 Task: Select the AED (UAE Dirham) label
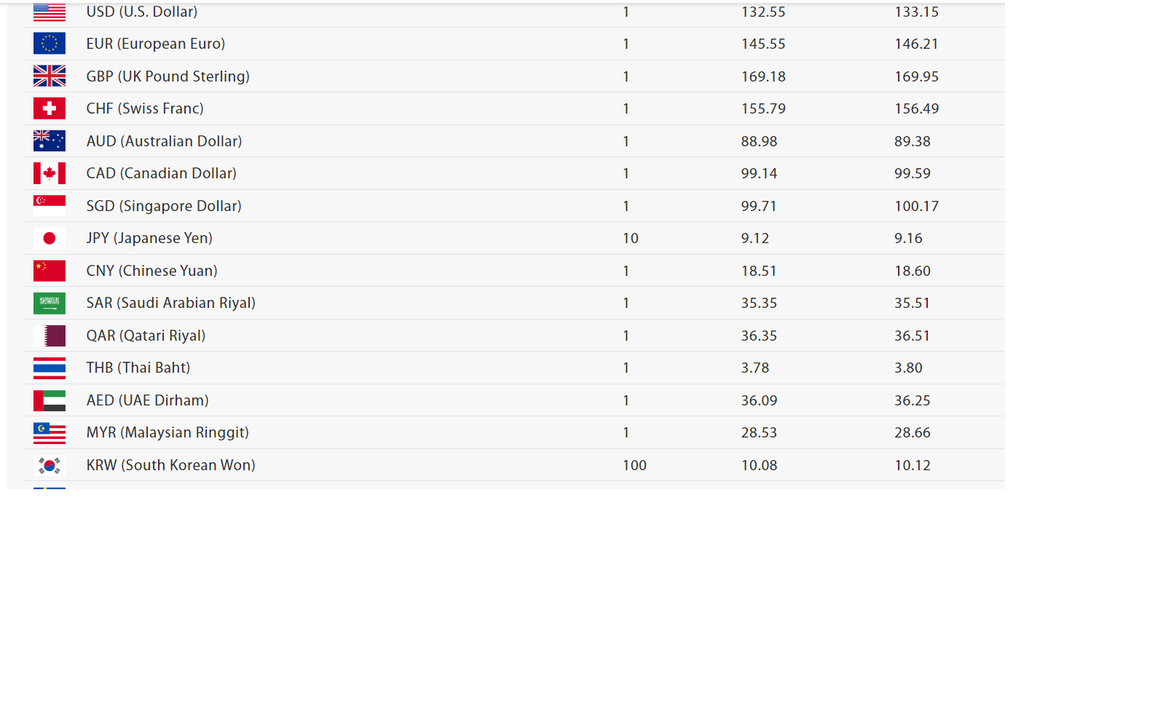click(148, 400)
